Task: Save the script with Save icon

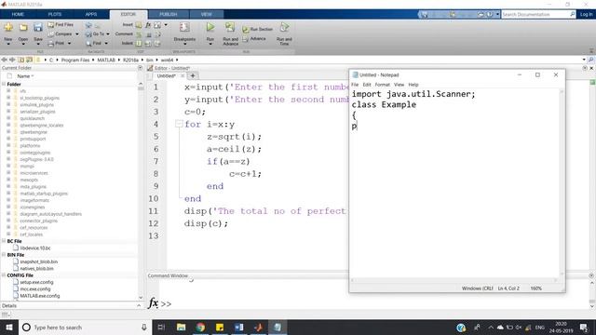Action: pyautogui.click(x=38, y=27)
